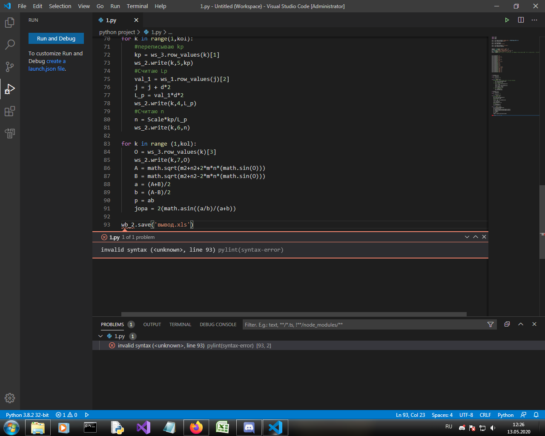Image resolution: width=545 pixels, height=436 pixels.
Task: Open the Search view in activity bar
Action: coord(10,44)
